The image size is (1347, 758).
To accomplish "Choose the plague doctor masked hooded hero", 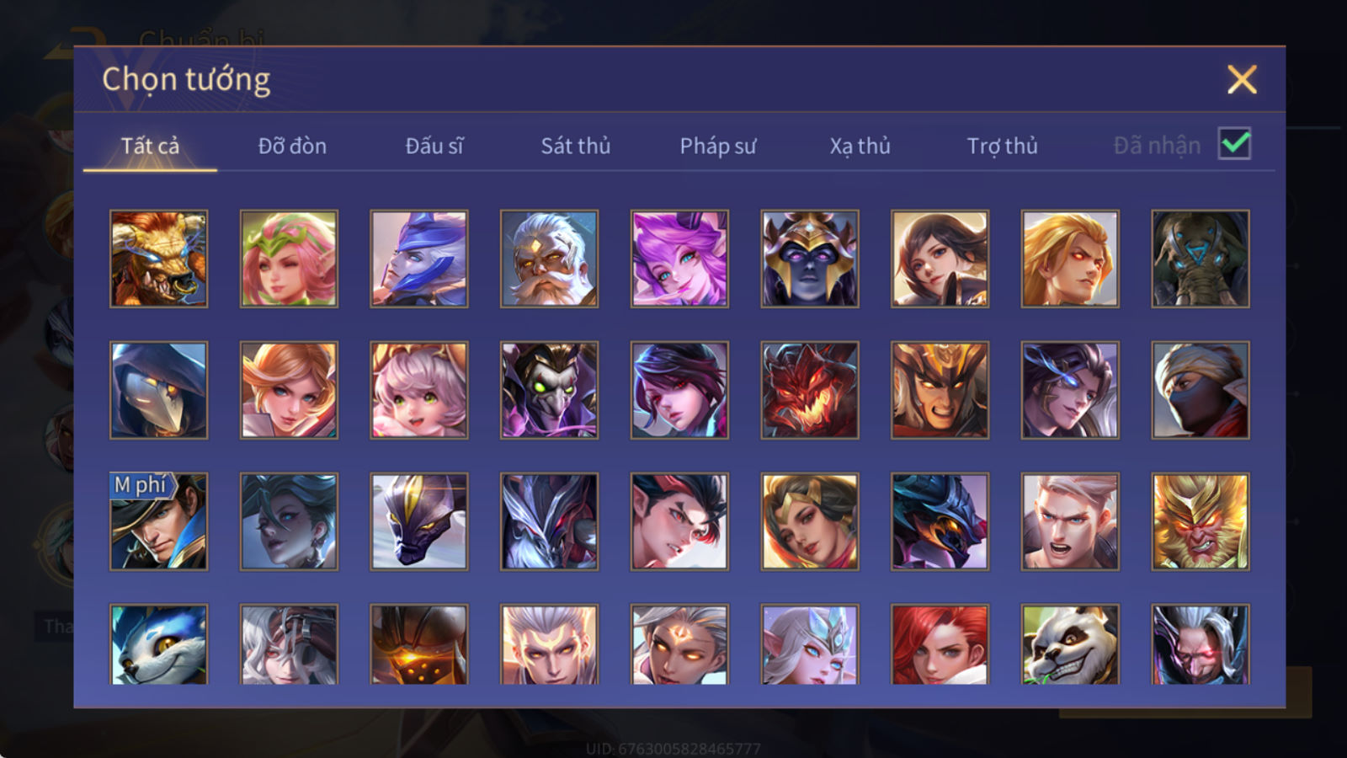I will click(x=158, y=390).
